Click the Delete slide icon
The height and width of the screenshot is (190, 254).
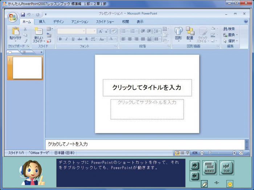point(49,41)
